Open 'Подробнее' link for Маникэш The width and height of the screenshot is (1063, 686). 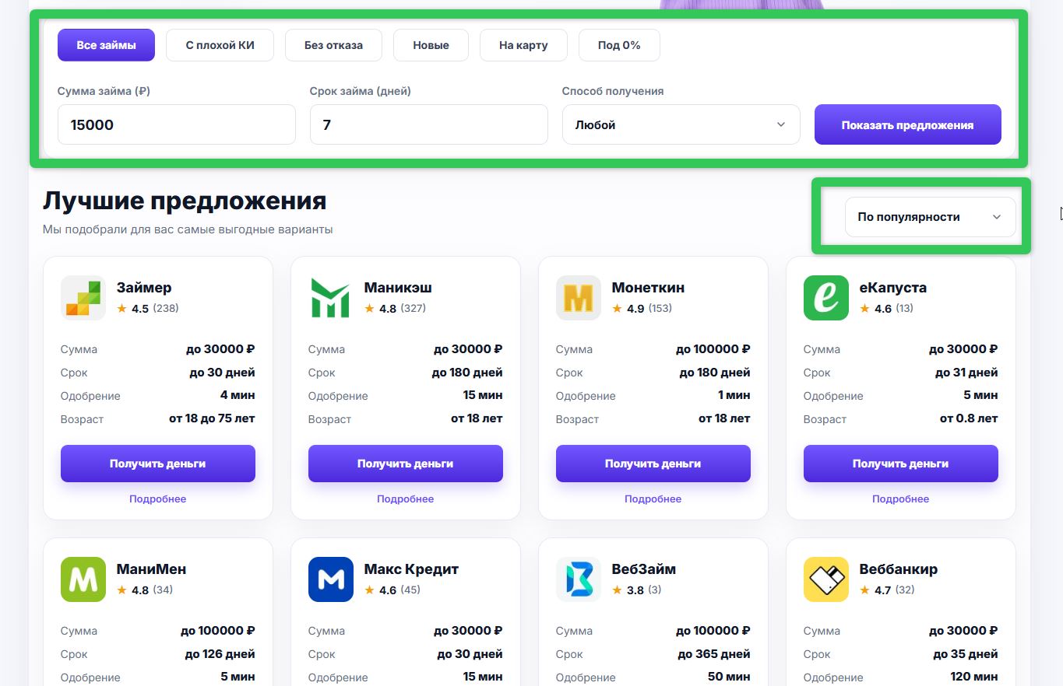[406, 499]
